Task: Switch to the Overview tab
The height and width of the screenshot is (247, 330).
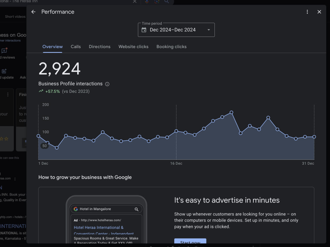Action: pos(52,47)
